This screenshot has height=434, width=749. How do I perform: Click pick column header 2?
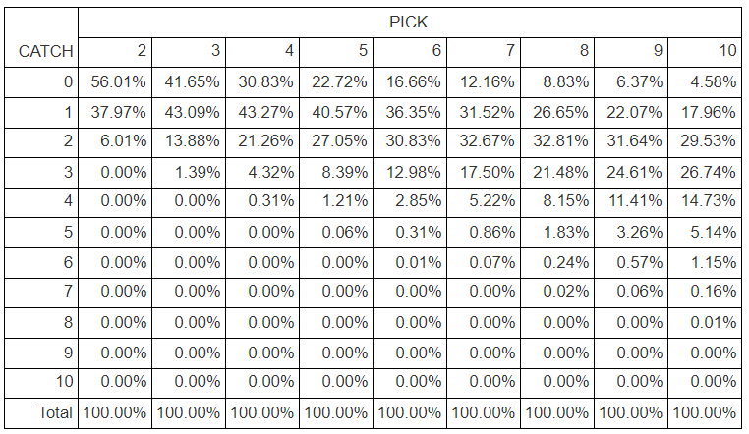point(115,52)
